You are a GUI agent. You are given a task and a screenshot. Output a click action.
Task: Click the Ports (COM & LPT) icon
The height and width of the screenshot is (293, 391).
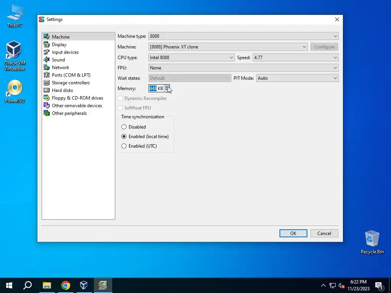(x=47, y=75)
